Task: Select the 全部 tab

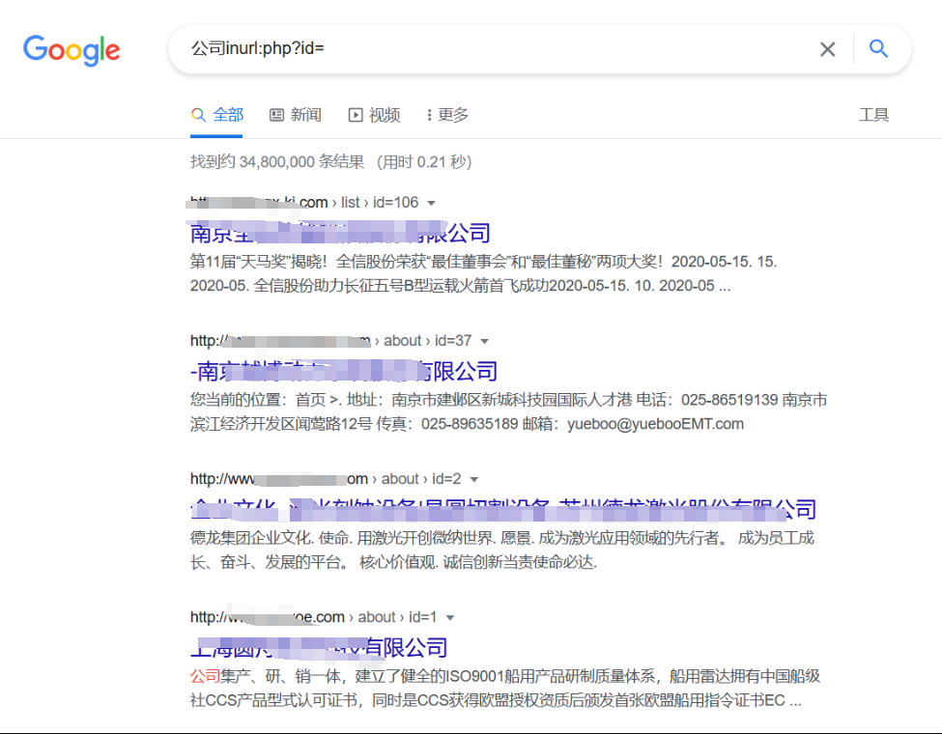Action: pyautogui.click(x=216, y=115)
